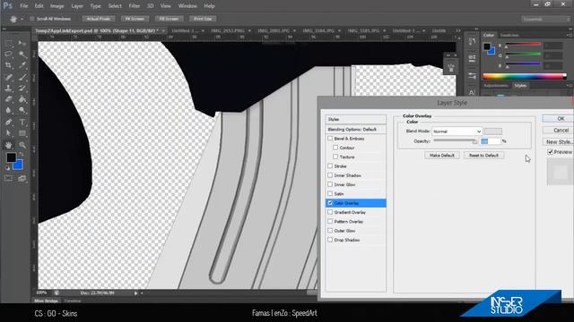The width and height of the screenshot is (574, 322).
Task: Uncheck Color Overlay style
Action: click(x=330, y=203)
